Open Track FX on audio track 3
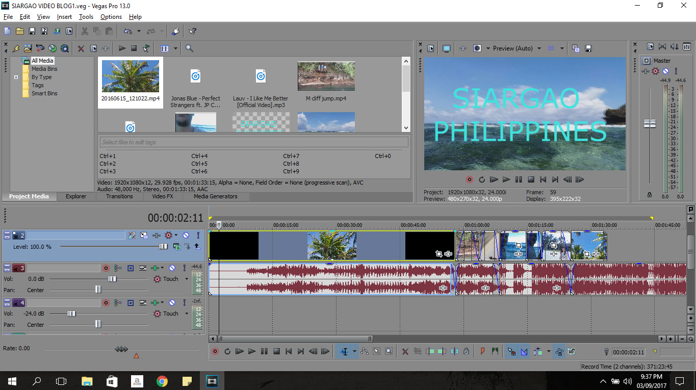Viewport: 696px width, 390px height. click(155, 268)
